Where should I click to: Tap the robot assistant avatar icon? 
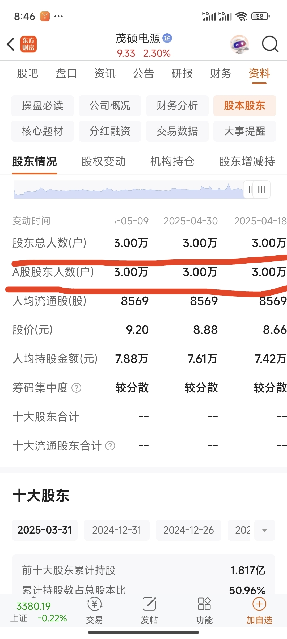tap(239, 44)
